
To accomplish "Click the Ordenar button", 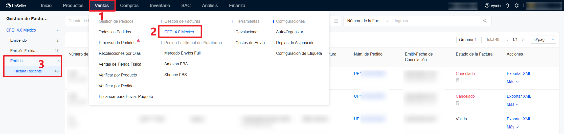I will click(469, 40).
